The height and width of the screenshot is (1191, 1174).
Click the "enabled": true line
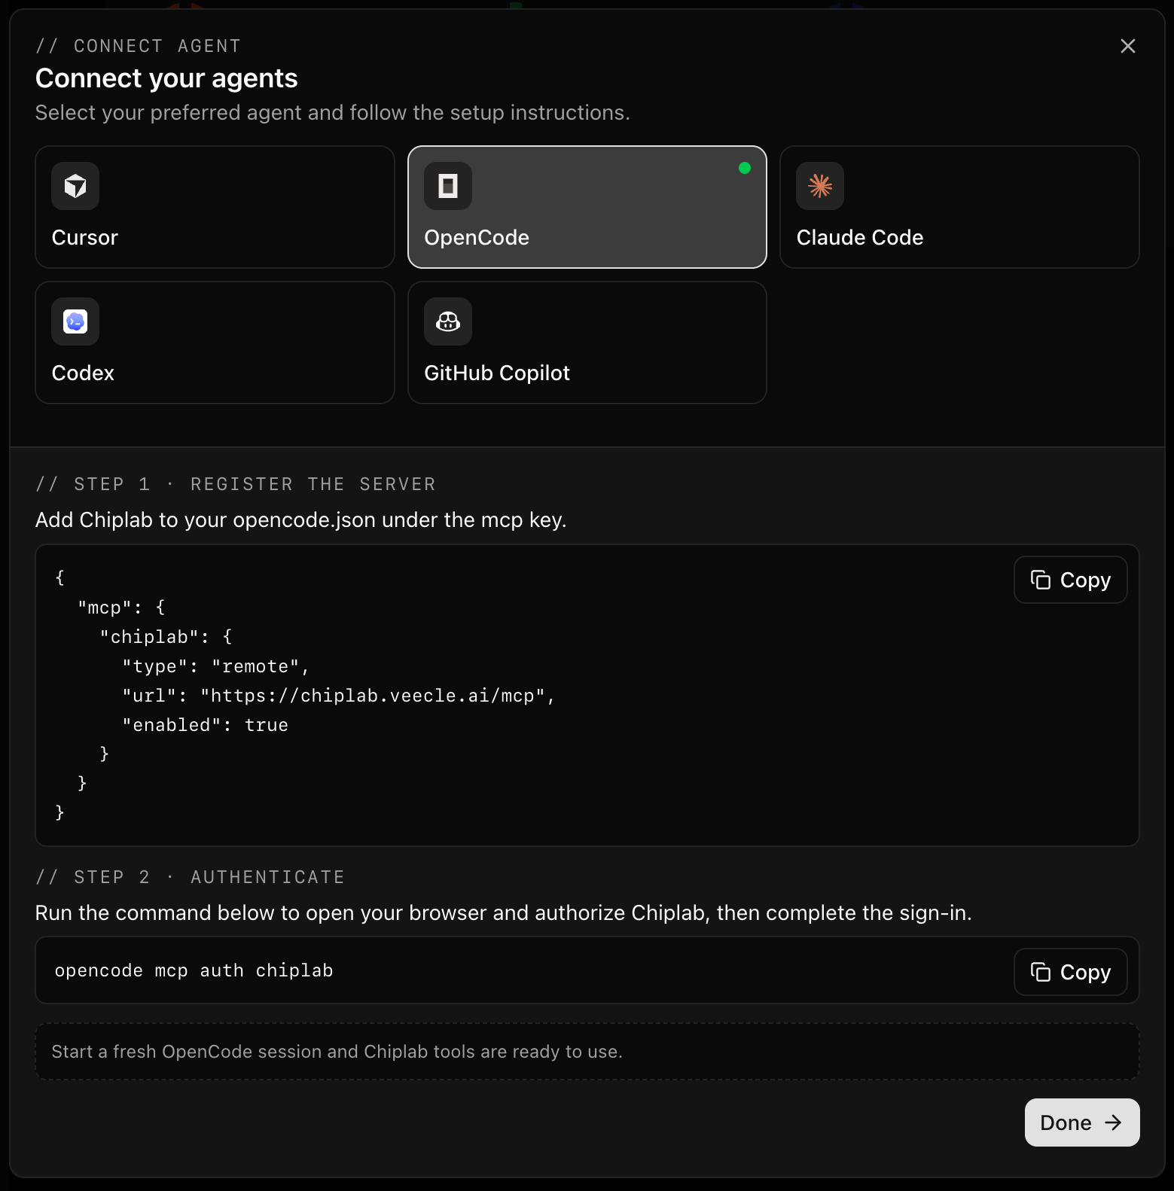206,725
